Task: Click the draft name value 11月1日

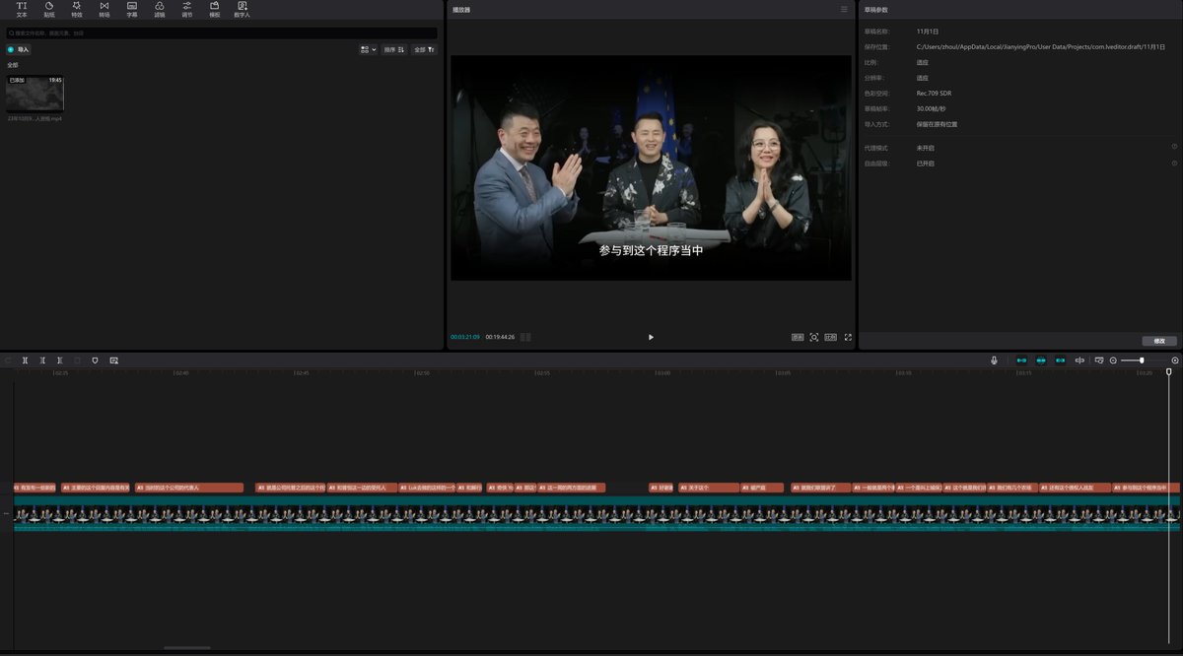Action: pos(928,32)
